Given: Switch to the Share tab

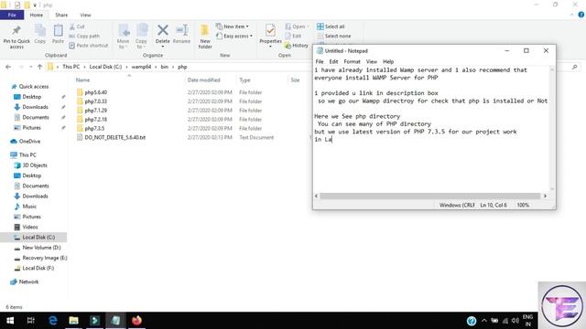Looking at the screenshot, I should click(x=61, y=15).
